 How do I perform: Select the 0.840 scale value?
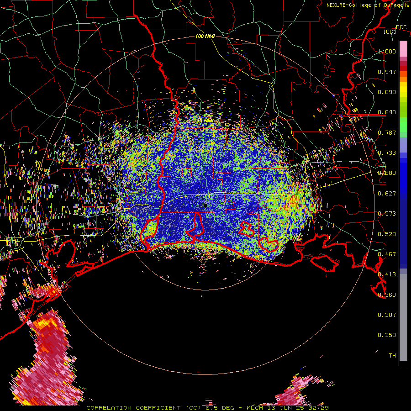387,112
